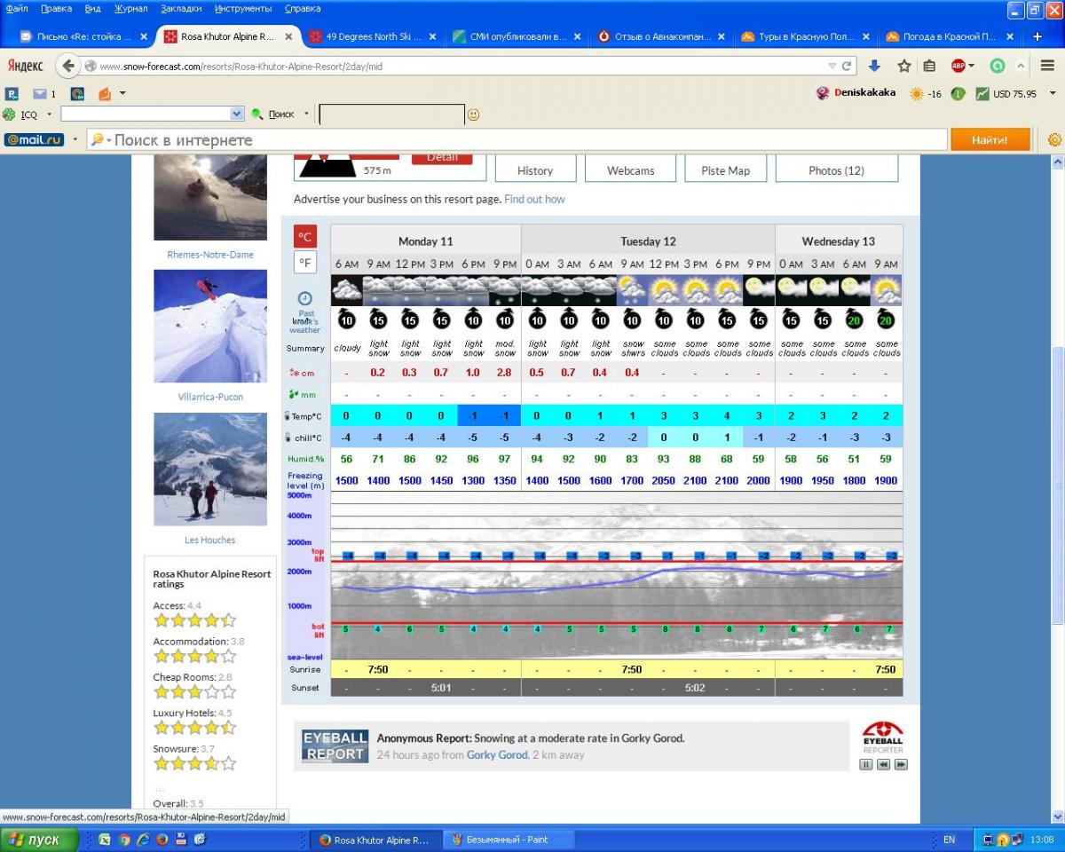Click the sun weather -16 indicator
This screenshot has width=1065, height=852.
[926, 94]
